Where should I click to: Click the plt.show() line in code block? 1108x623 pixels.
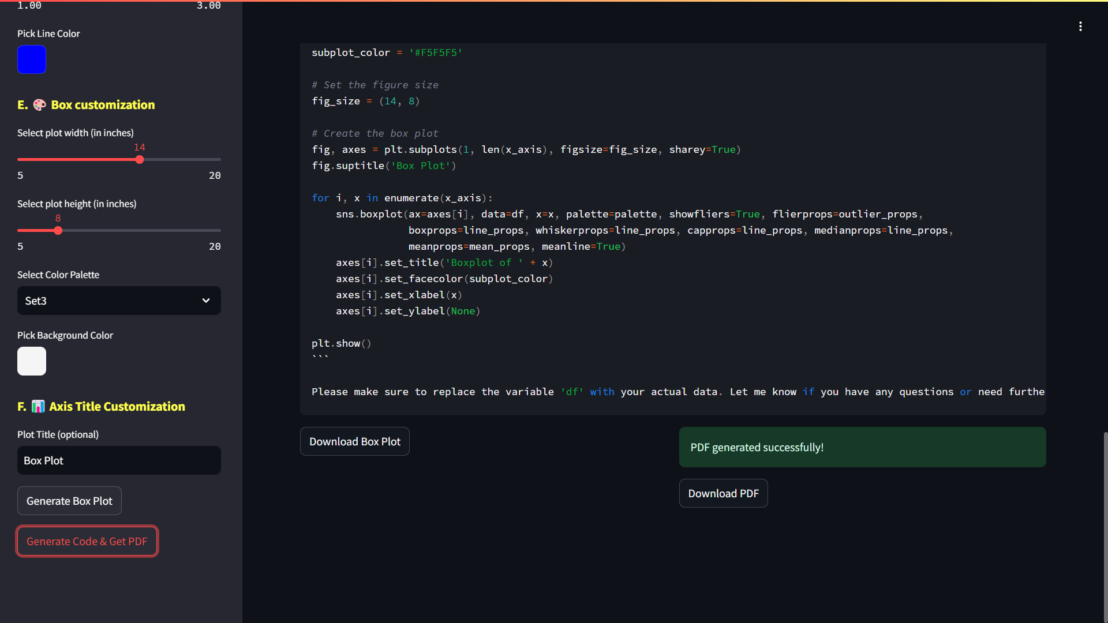pos(341,343)
